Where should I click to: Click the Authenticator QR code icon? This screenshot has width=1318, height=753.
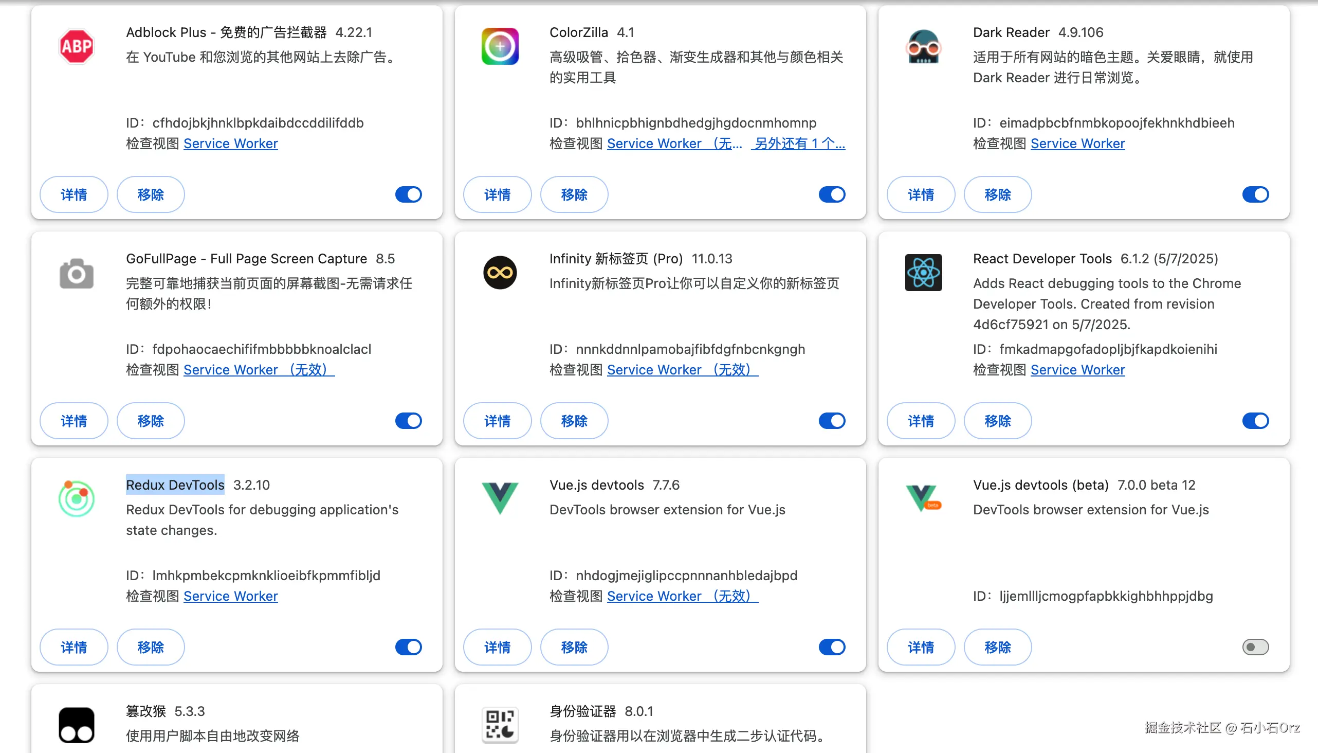500,725
